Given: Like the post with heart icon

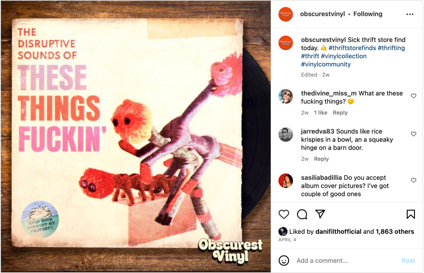Looking at the screenshot, I should pos(284,214).
